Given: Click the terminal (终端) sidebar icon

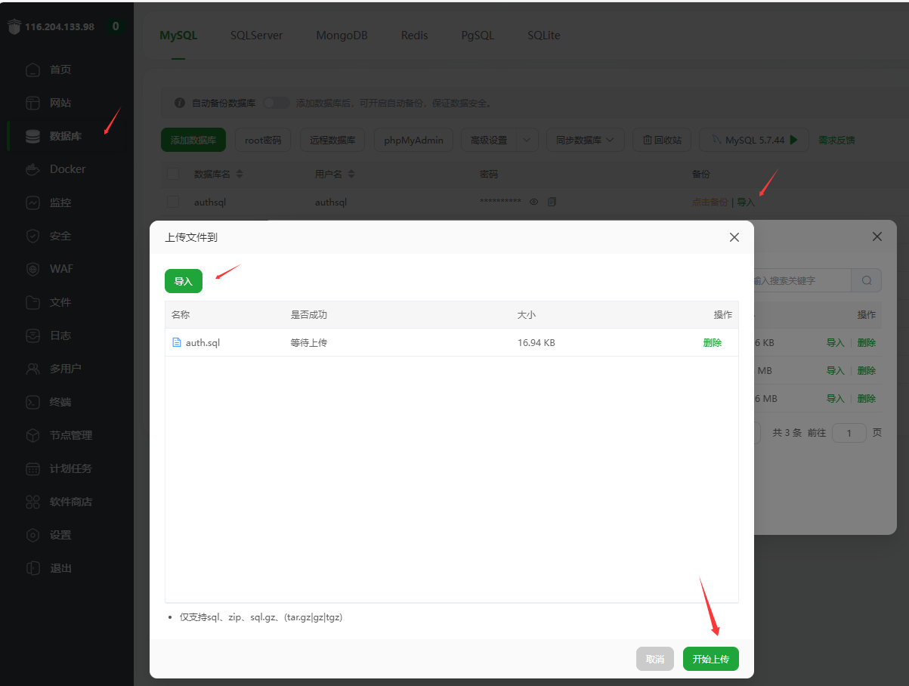Looking at the screenshot, I should [x=32, y=402].
